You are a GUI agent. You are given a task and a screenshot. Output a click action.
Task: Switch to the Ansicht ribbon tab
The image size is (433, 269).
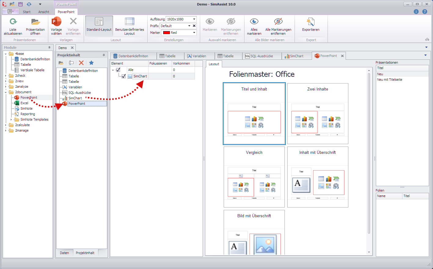click(44, 12)
